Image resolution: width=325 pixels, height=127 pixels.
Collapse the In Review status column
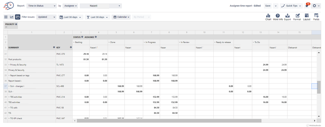[x=180, y=42]
